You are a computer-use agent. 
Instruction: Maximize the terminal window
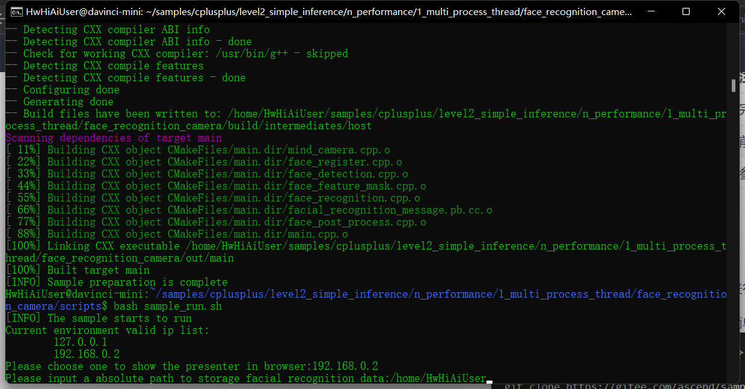coord(686,11)
